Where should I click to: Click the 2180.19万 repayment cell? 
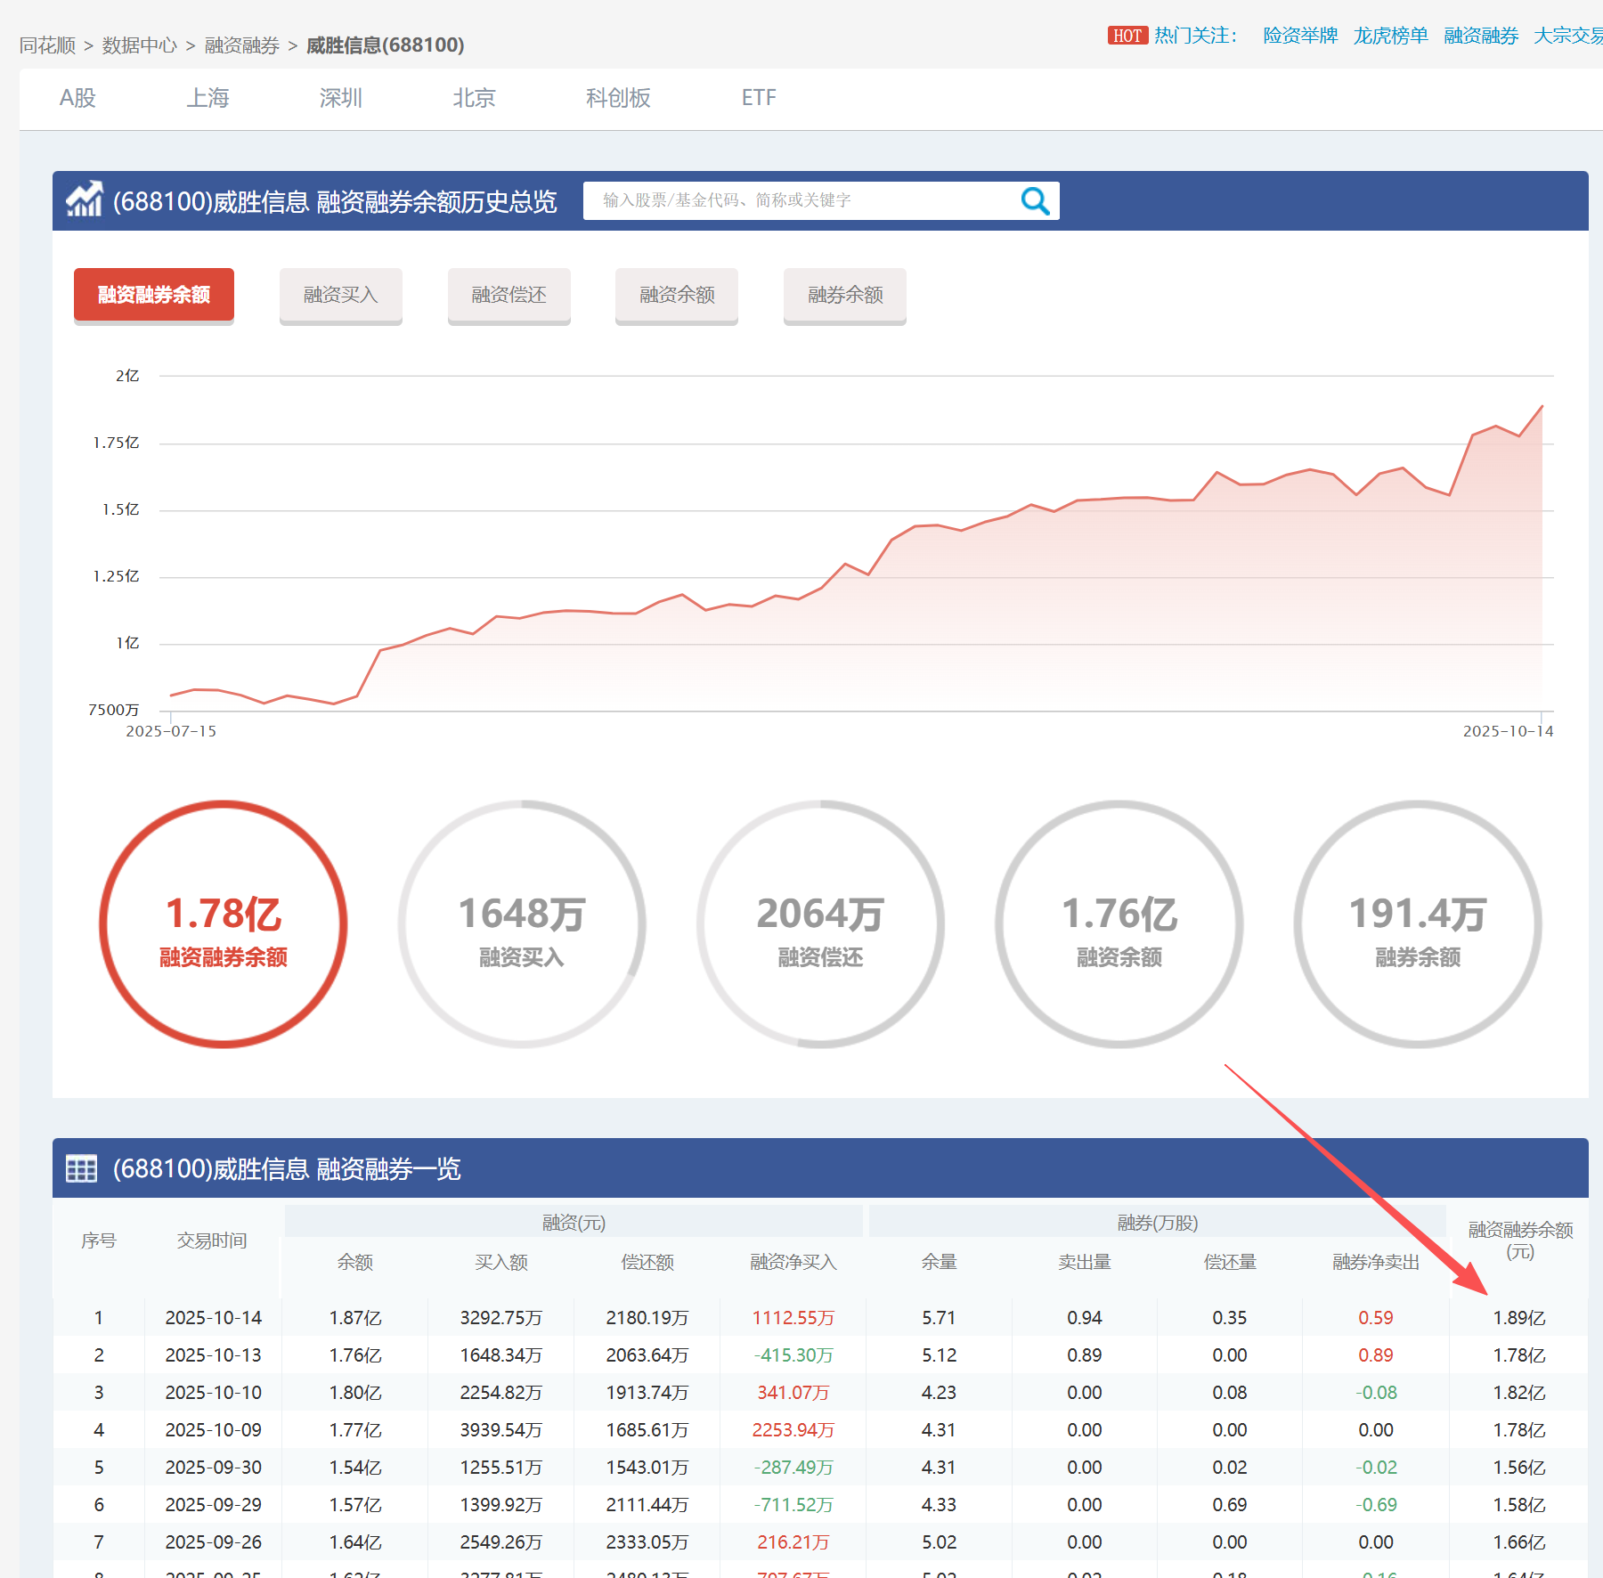point(647,1318)
